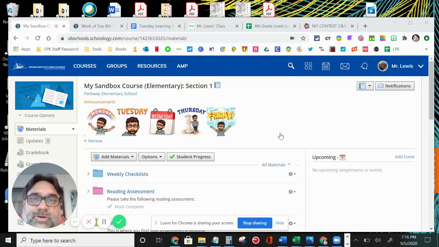439x247 pixels.
Task: Switch to the Week of Sep 8th tab
Action: point(98,26)
